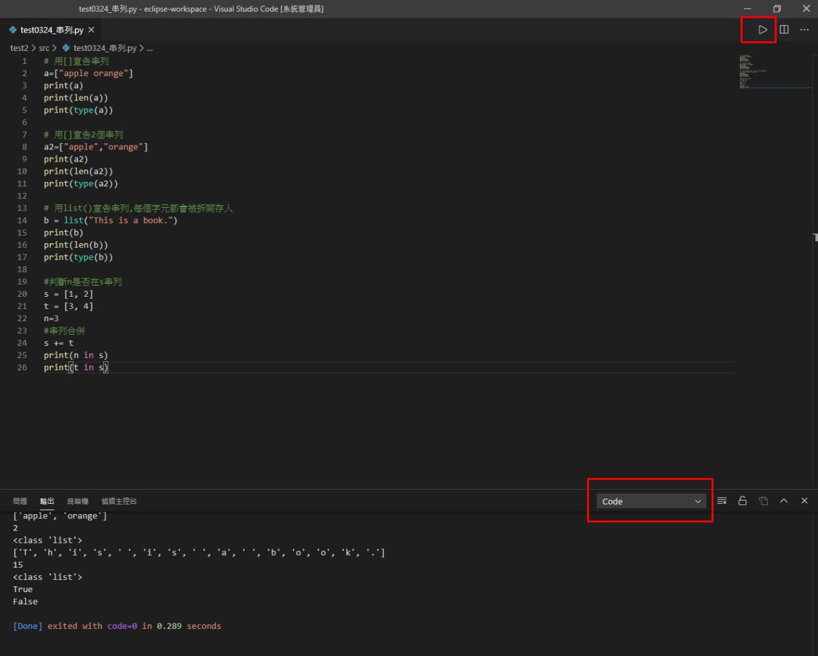Image resolution: width=818 pixels, height=656 pixels.
Task: Click code line print(len(a2))
Action: tap(78, 171)
